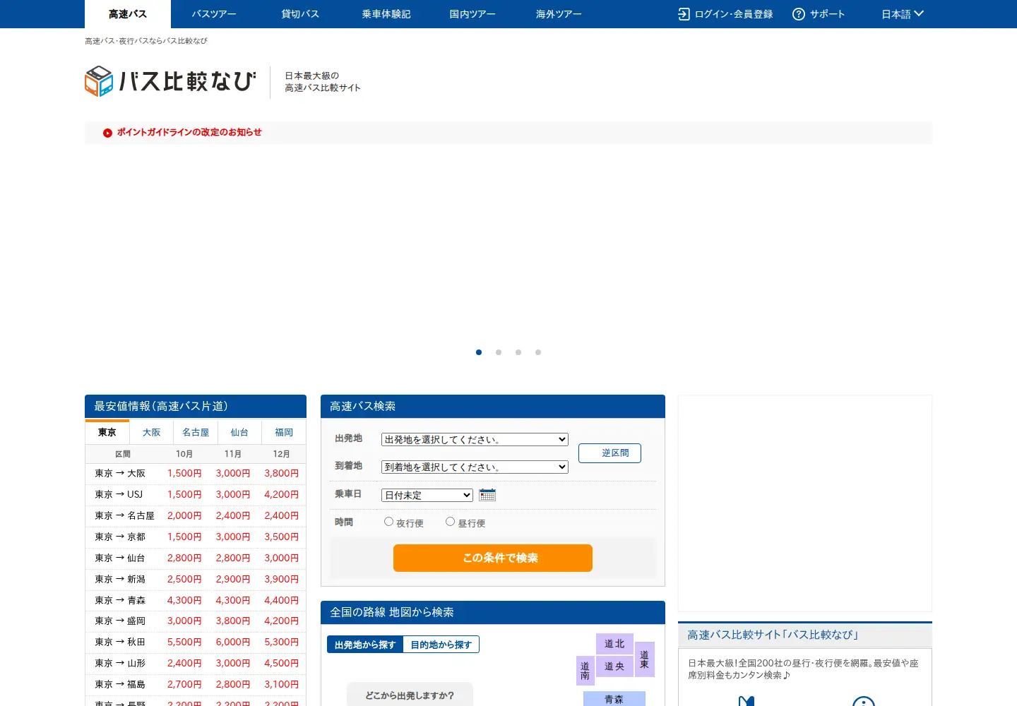Click the support question mark icon
The height and width of the screenshot is (706, 1017).
[799, 14]
